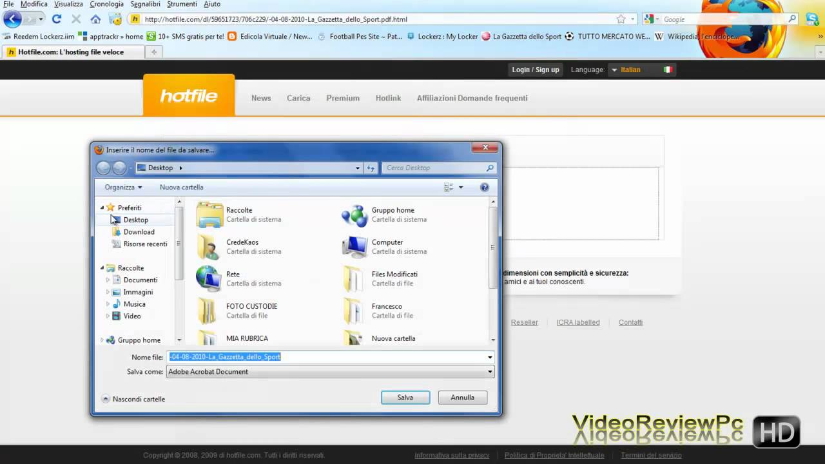Click the Salva button
The image size is (825, 464).
405,398
